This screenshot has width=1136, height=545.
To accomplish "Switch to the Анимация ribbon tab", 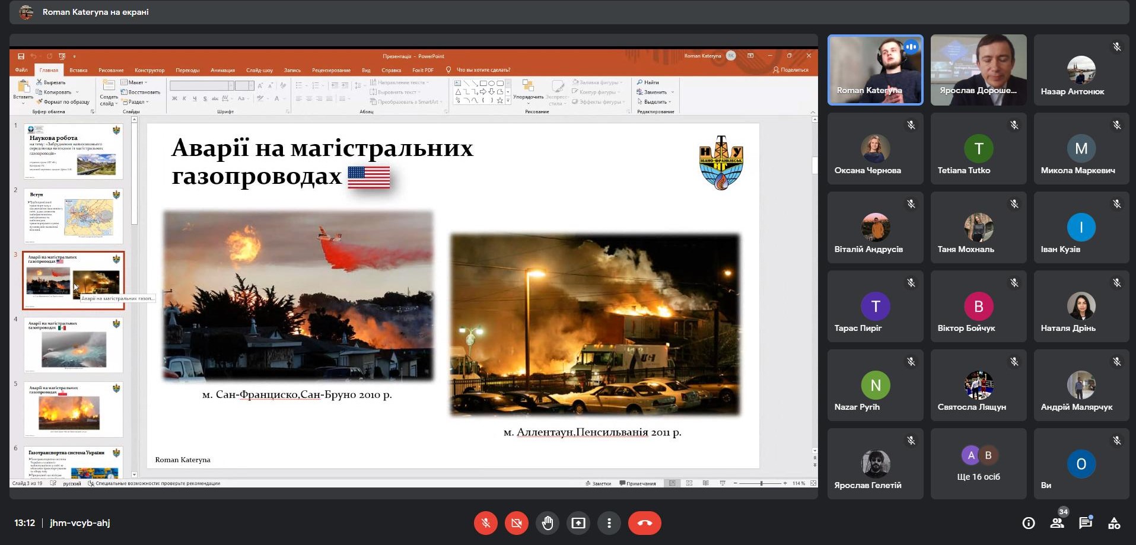I will [x=222, y=70].
